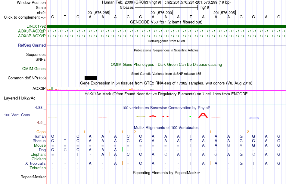Click the RefSeq Curated track label
Screen dimensions: 286x184
pos(32,45)
